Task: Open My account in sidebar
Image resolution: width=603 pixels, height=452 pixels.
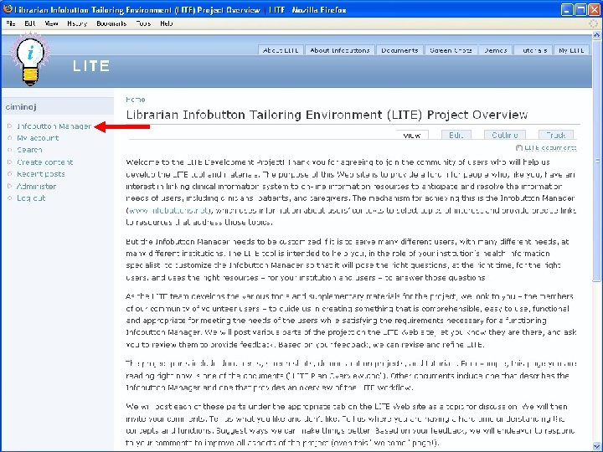Action: pos(38,138)
